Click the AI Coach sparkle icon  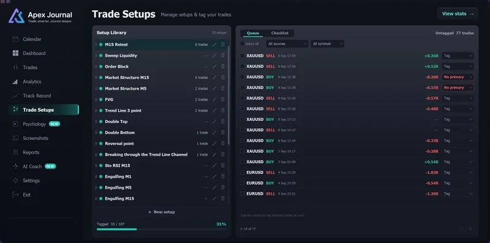pos(15,166)
